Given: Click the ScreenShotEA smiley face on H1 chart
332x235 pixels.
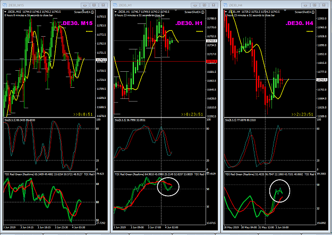Looking at the screenshot, I should coord(203,12).
